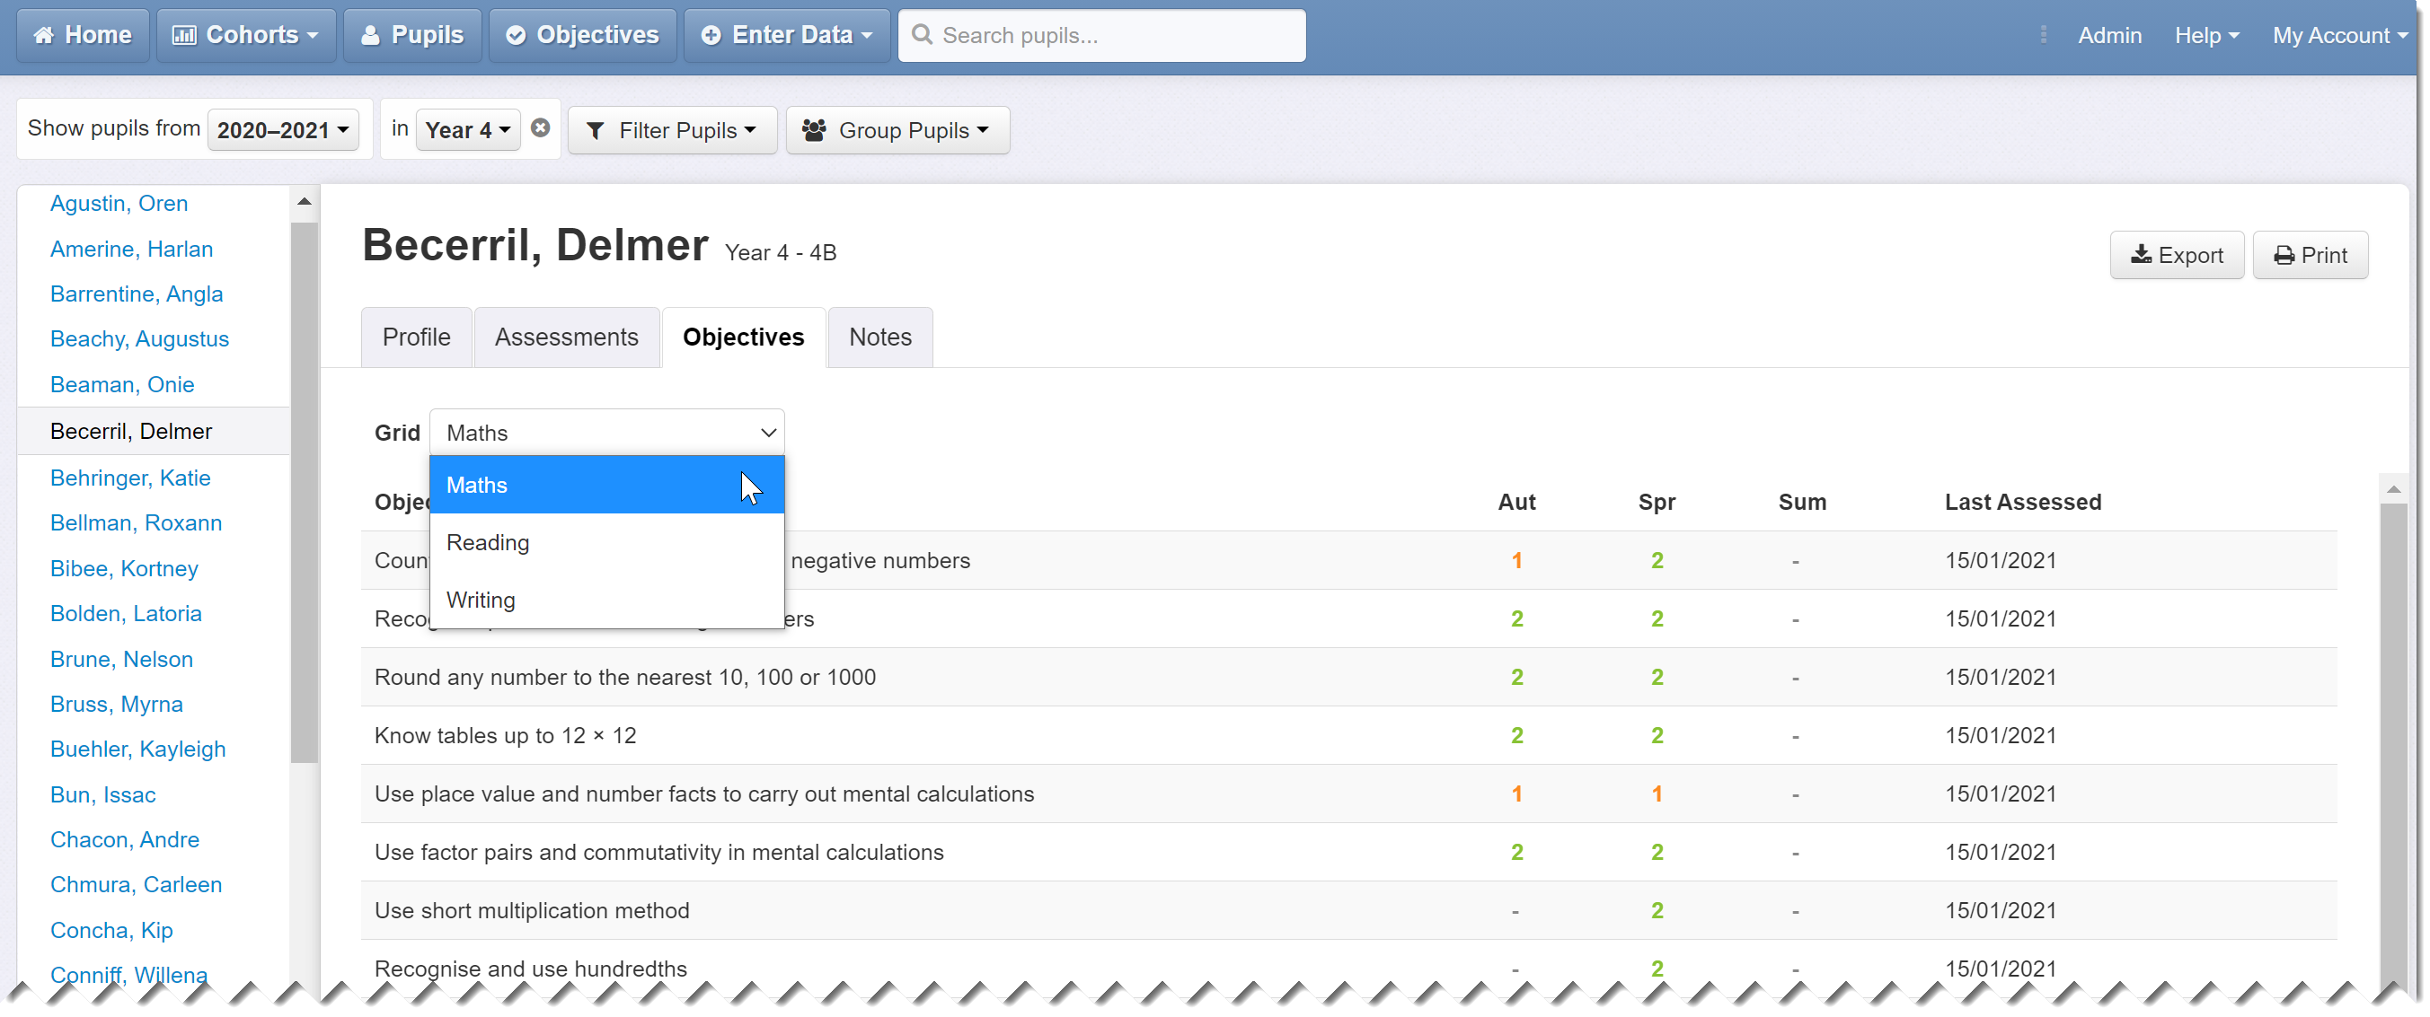The width and height of the screenshot is (2430, 1017).
Task: Select pupil Barrentine, Angla
Action: 136,294
